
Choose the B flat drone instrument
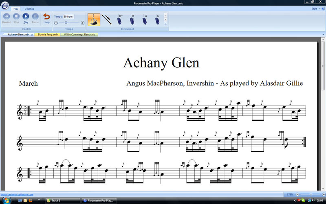(120, 19)
